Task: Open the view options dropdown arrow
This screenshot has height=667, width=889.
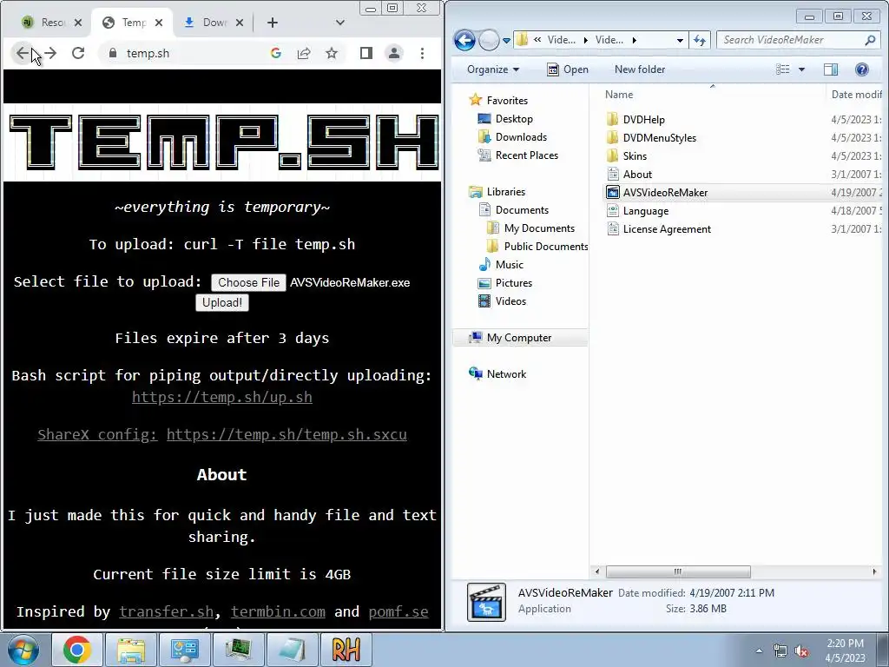Action: [x=801, y=69]
